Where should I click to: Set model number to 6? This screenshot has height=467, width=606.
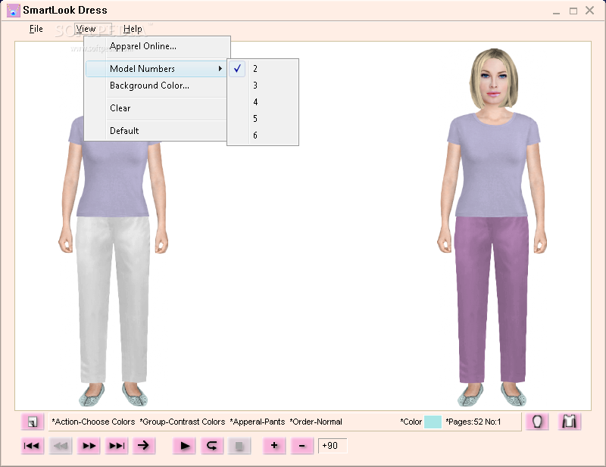tap(263, 135)
